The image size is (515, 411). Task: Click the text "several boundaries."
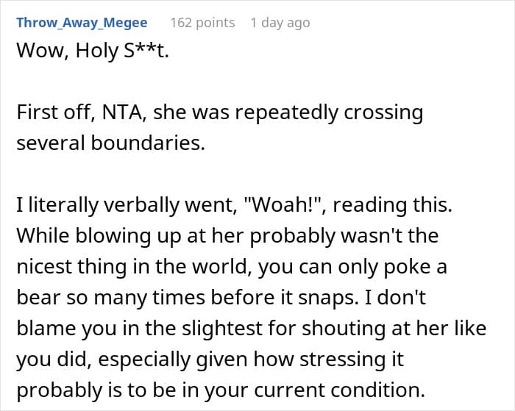point(110,143)
